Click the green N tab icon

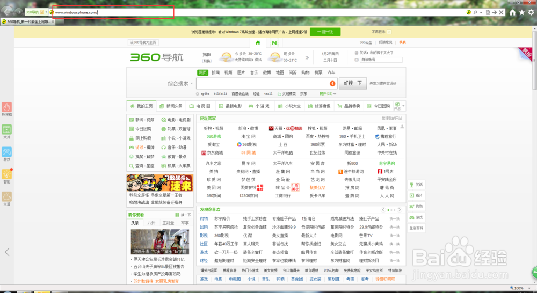pos(274,43)
